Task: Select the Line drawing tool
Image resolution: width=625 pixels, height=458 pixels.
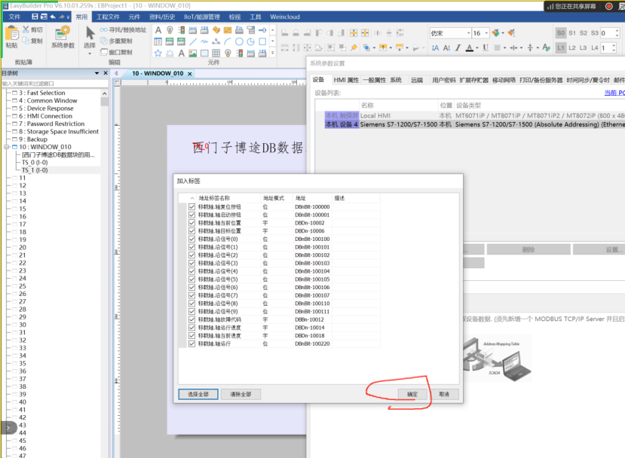Action: pyautogui.click(x=193, y=41)
